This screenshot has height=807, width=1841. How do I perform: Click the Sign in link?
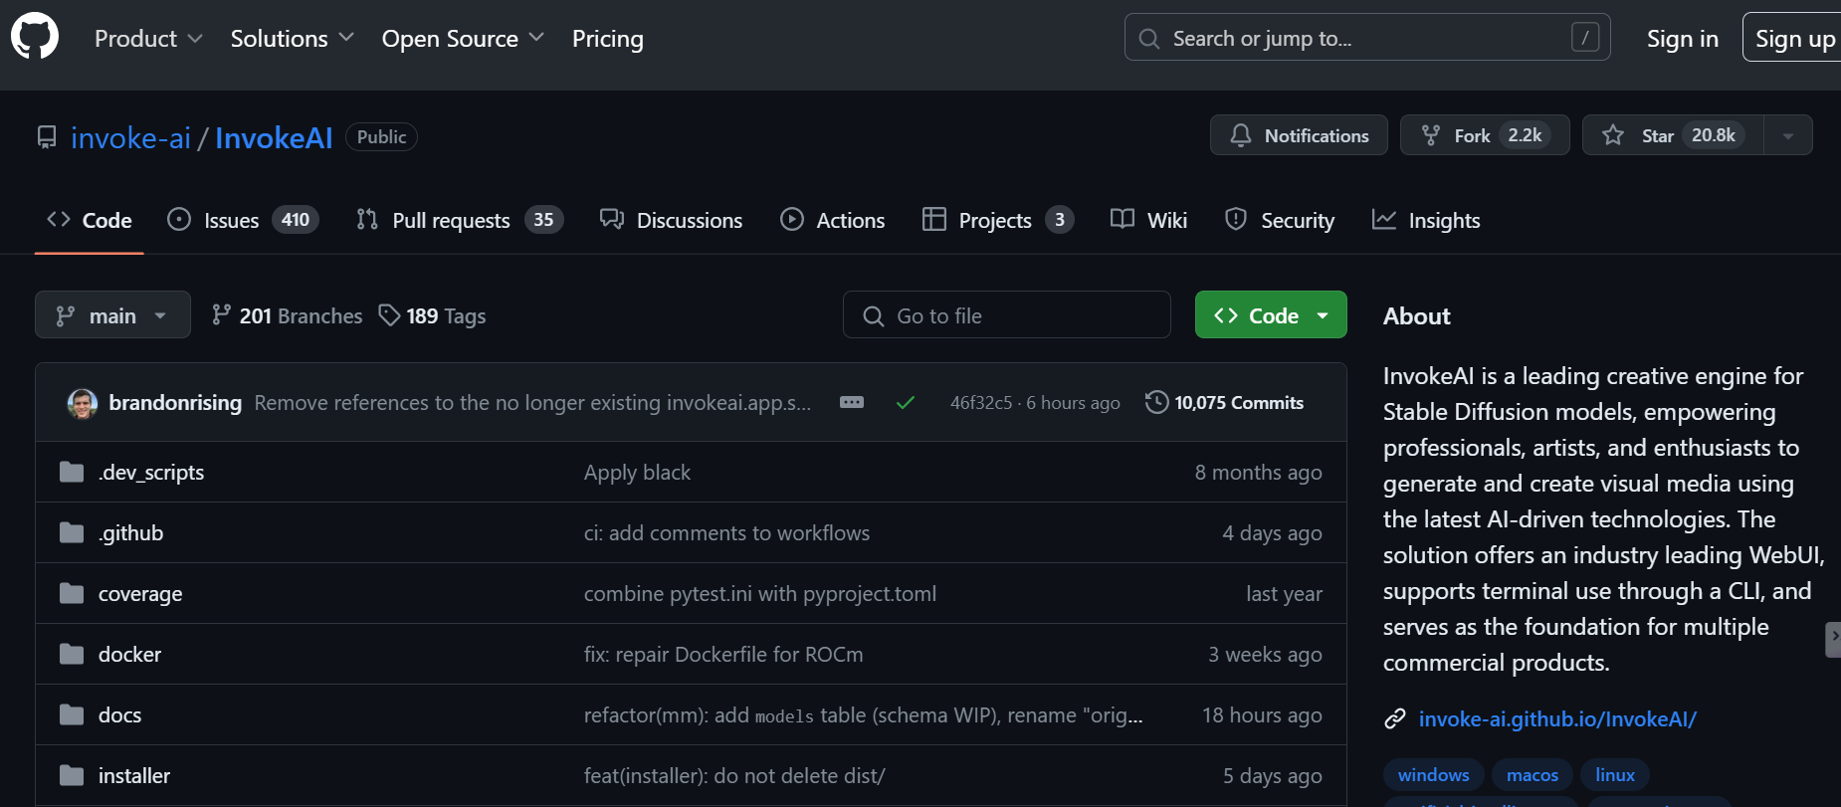click(1682, 39)
